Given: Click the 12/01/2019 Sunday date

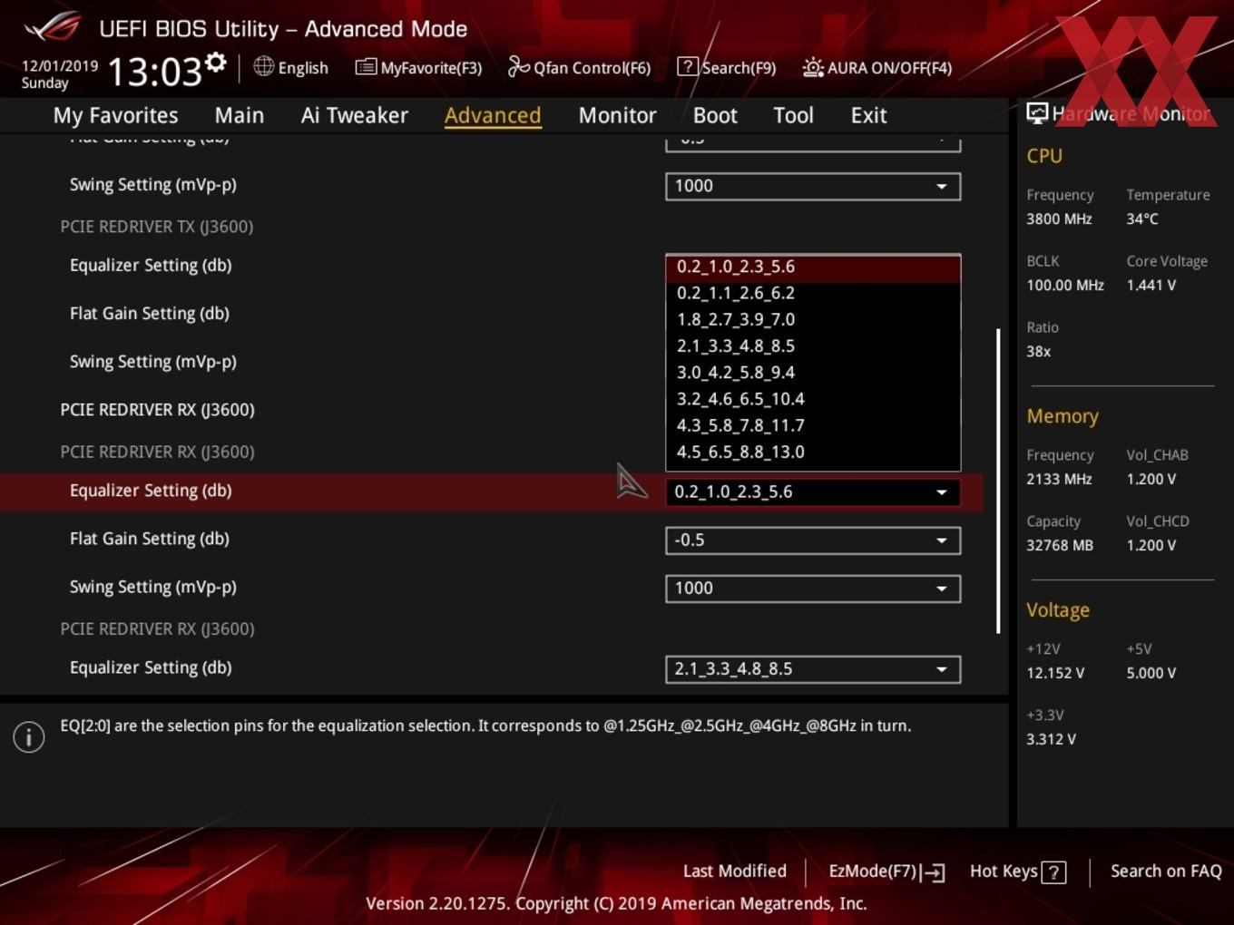Looking at the screenshot, I should click(59, 74).
